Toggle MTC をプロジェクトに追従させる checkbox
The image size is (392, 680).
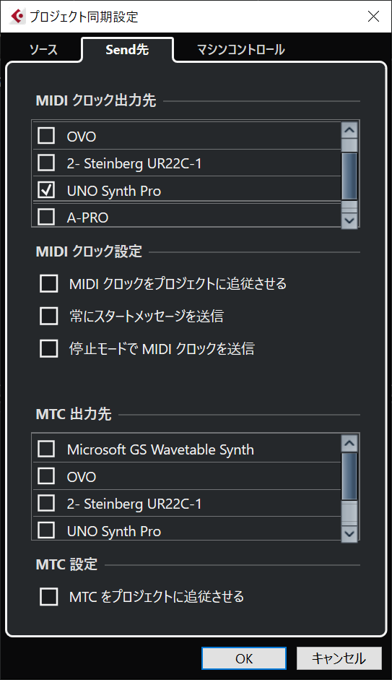click(48, 596)
